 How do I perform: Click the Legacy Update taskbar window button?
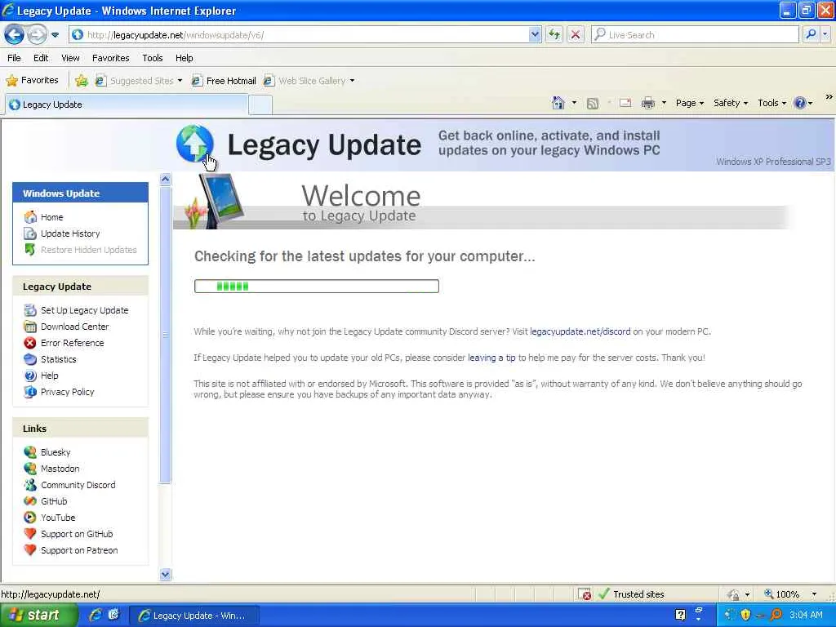tap(194, 616)
